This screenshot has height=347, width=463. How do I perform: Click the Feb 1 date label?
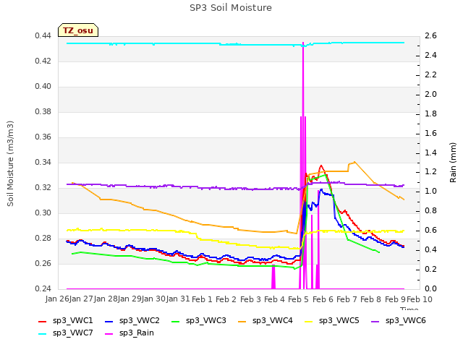202,299
